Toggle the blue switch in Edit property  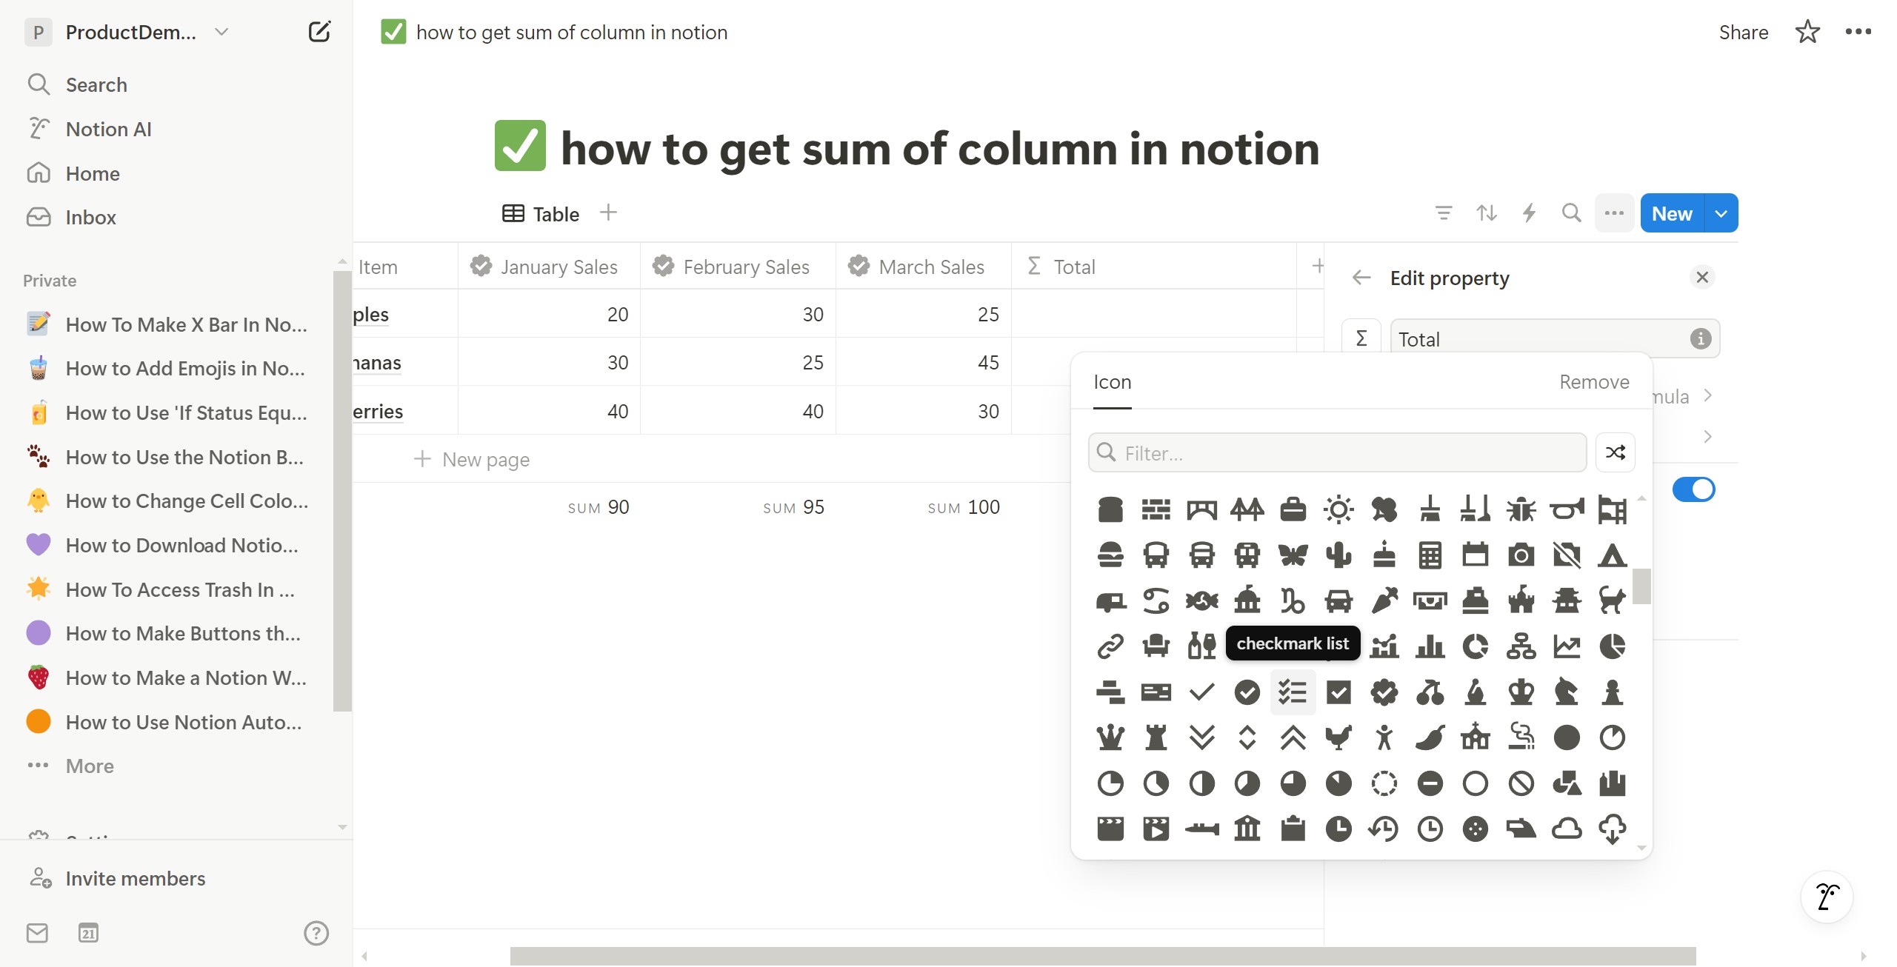click(1693, 489)
